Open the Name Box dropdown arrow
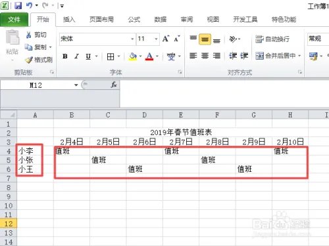Image resolution: width=329 pixels, height=246 pixels. click(76, 85)
